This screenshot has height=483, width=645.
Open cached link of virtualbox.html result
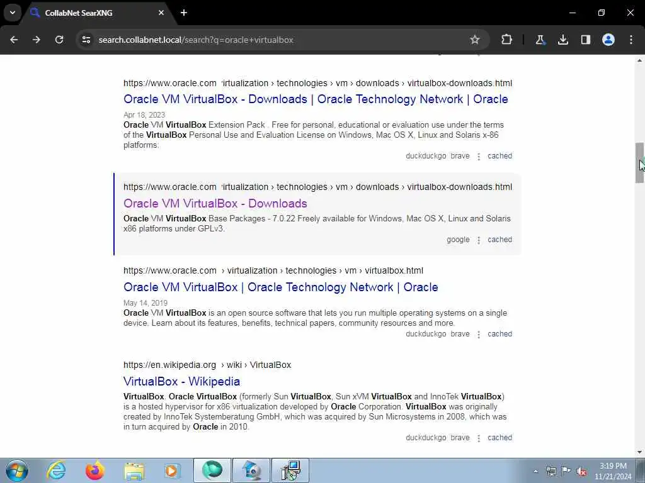click(499, 334)
